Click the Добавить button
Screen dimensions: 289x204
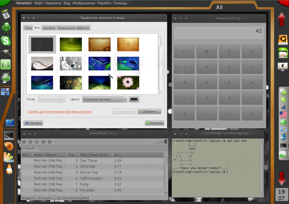click(150, 112)
